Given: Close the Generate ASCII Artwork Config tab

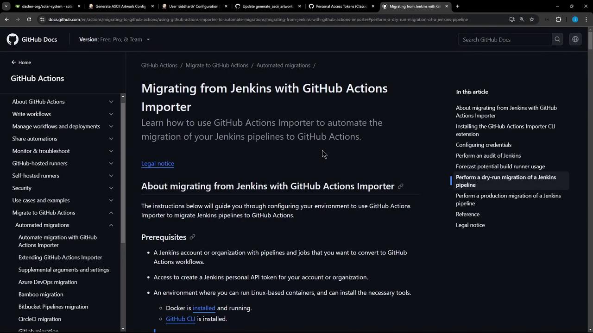Looking at the screenshot, I should 152,6.
